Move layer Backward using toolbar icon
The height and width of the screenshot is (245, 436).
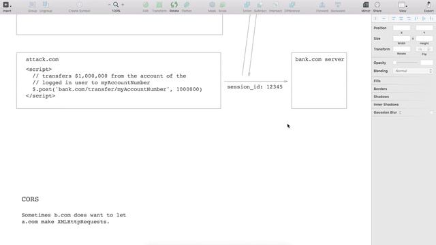[x=338, y=5]
